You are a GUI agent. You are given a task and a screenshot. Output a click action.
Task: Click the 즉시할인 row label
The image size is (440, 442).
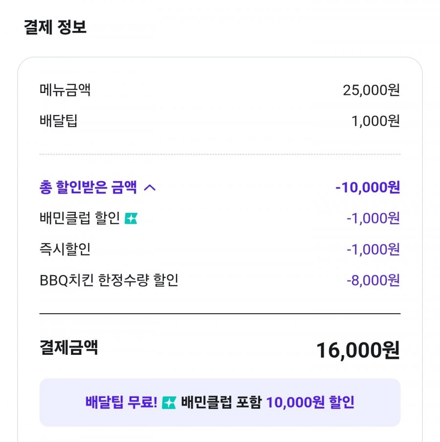65,249
